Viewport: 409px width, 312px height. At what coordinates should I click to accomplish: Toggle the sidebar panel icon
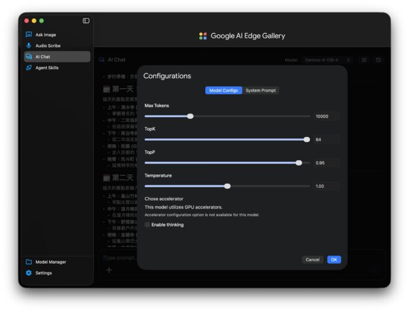[x=86, y=21]
